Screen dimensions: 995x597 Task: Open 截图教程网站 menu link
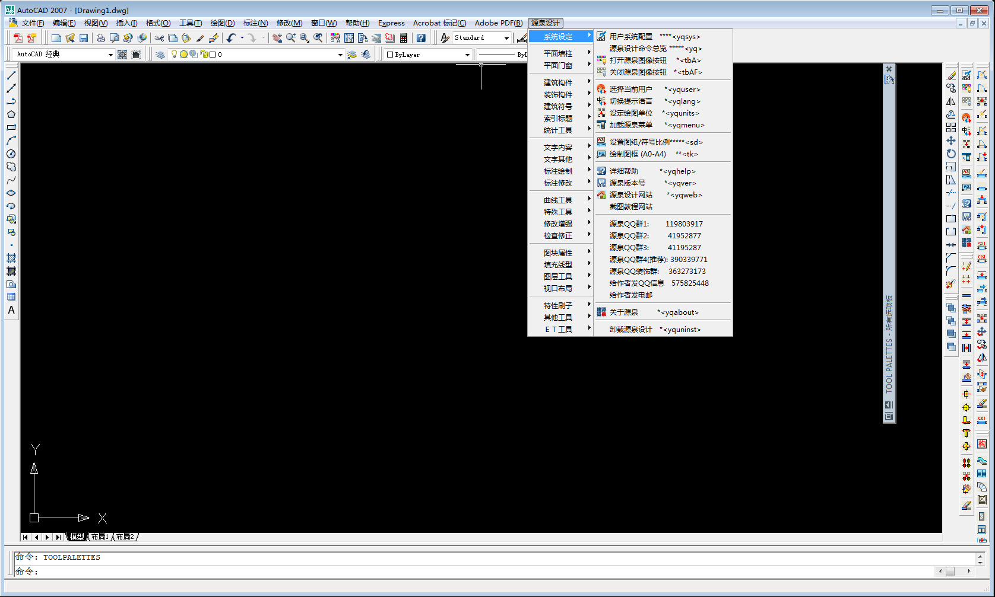pos(663,206)
